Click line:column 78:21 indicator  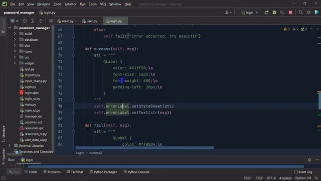[x=247, y=178]
